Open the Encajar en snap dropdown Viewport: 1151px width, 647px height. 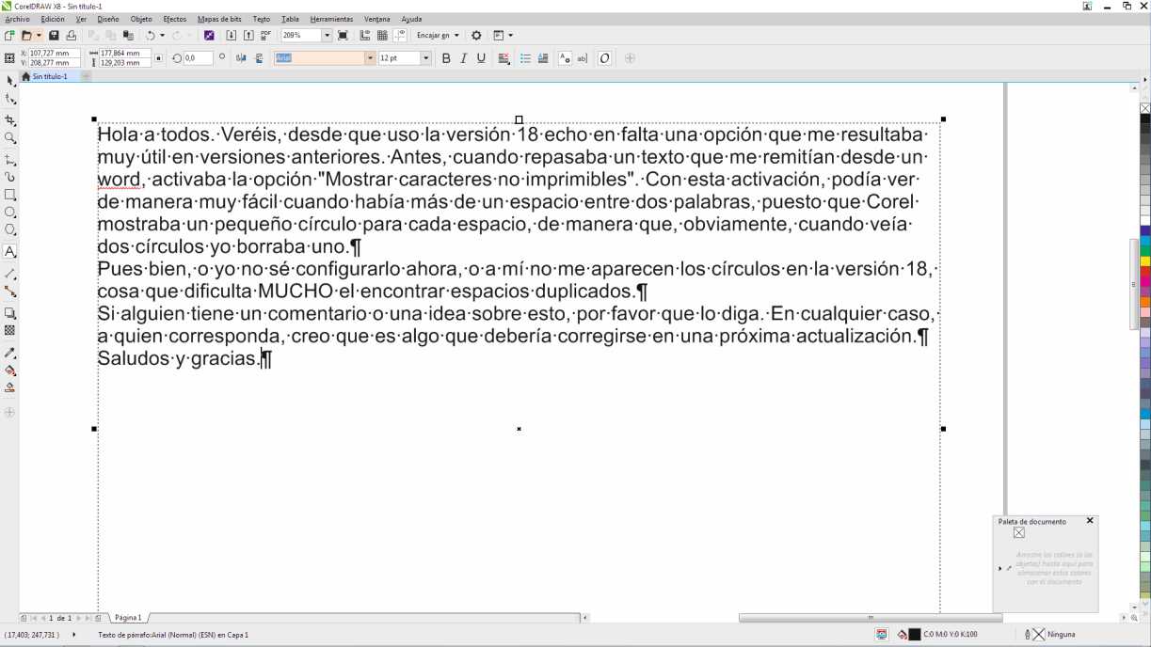point(439,36)
